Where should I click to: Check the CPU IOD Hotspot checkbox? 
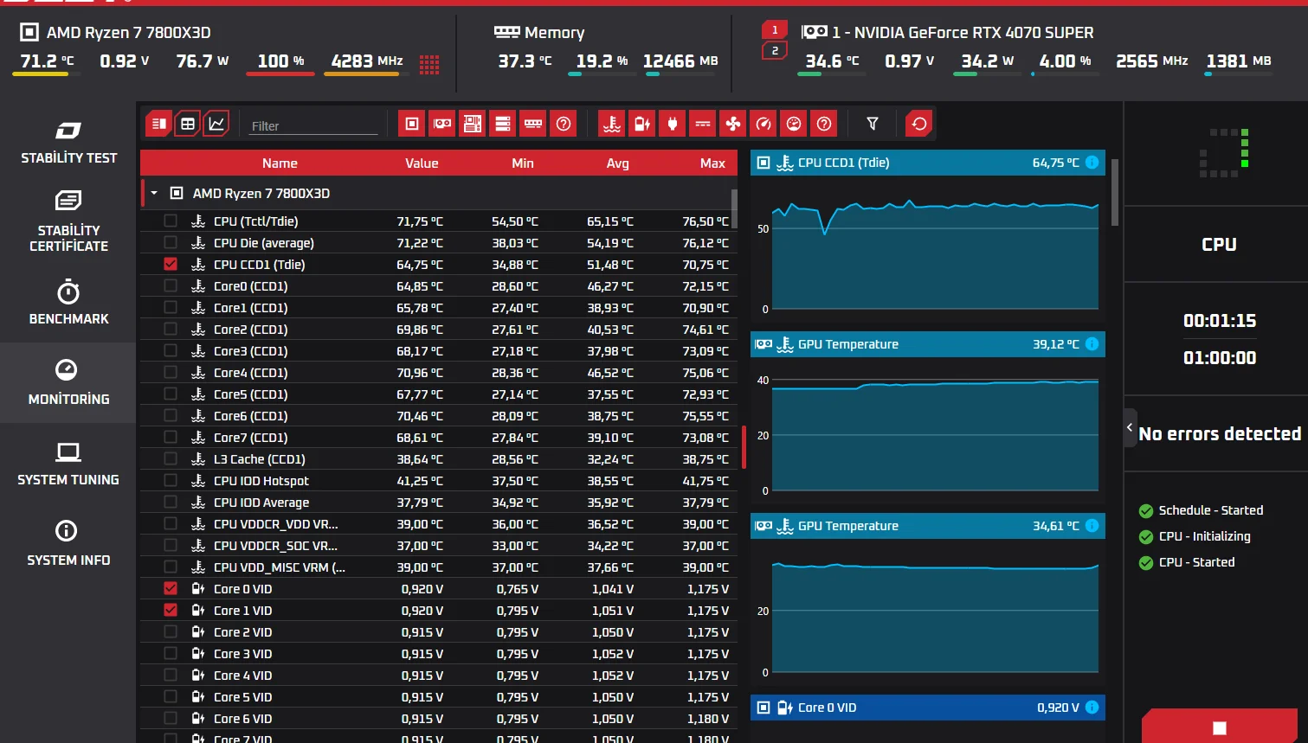pyautogui.click(x=171, y=481)
